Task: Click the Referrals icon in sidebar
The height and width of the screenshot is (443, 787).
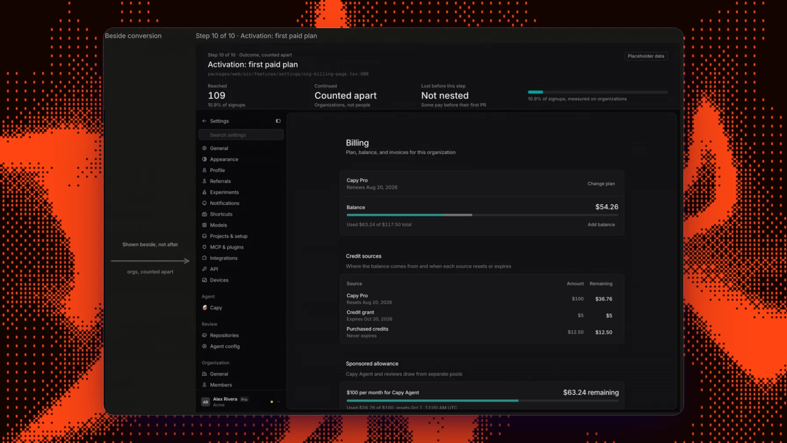Action: (x=204, y=181)
